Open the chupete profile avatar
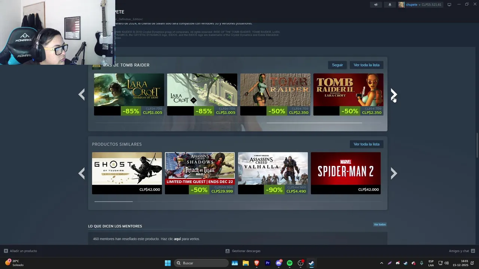479x269 pixels. point(401,5)
